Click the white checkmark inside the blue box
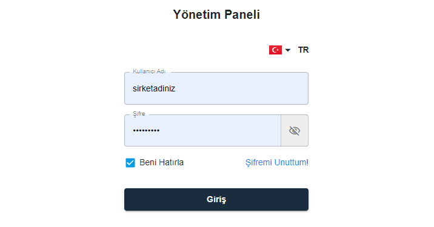 coord(130,163)
